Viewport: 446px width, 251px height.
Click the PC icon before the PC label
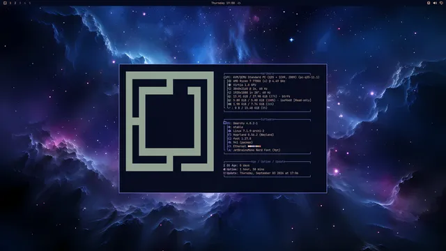click(224, 77)
